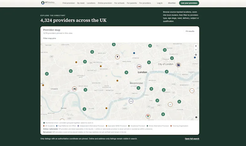246x146 pixels.
Task: Open the Open full search link
Action: click(x=192, y=139)
